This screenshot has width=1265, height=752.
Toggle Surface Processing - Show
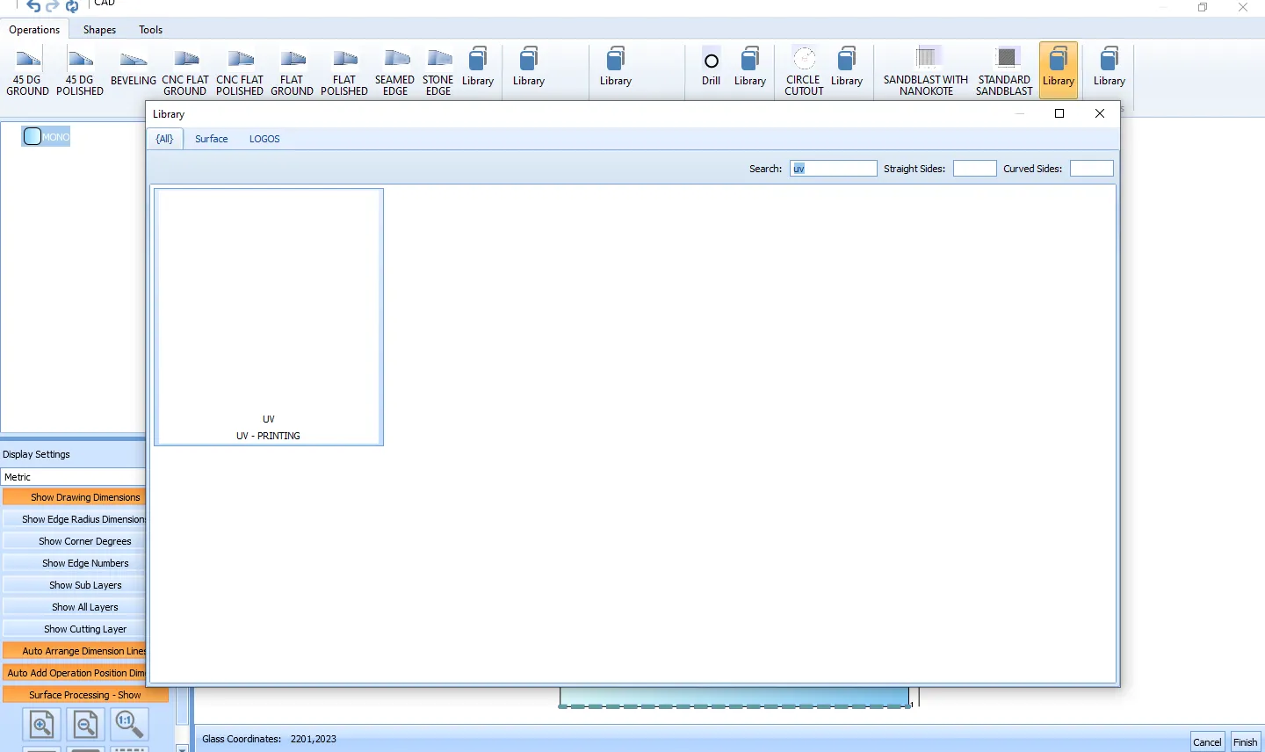coord(85,695)
